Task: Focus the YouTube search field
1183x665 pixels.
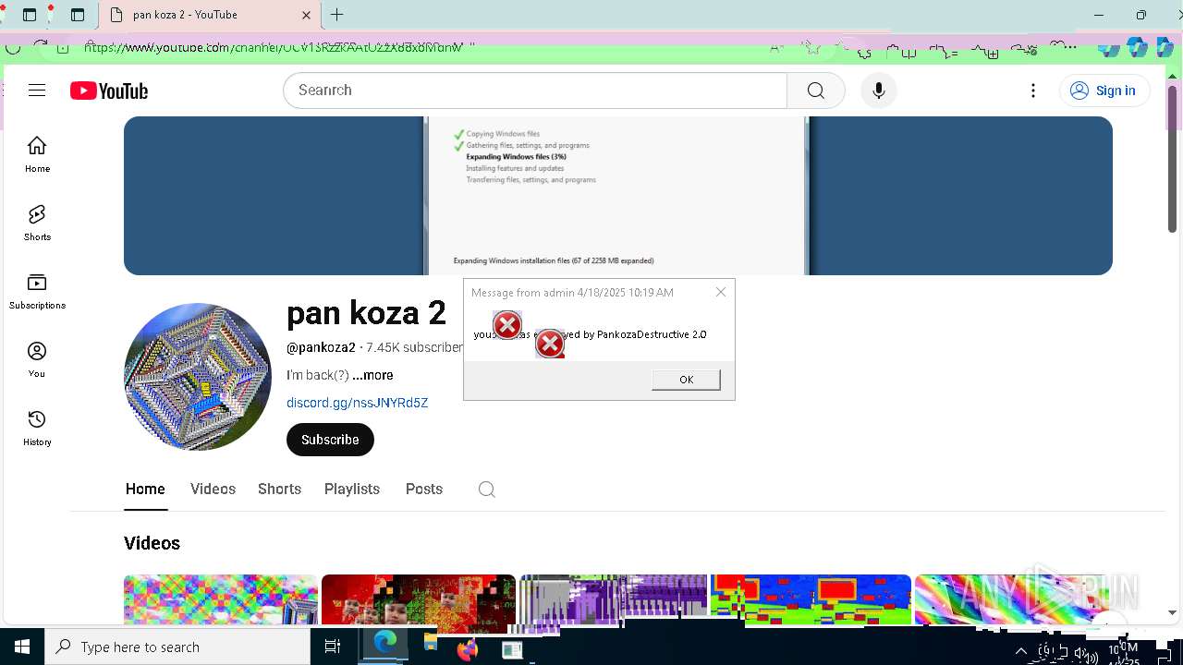Action: coord(536,91)
